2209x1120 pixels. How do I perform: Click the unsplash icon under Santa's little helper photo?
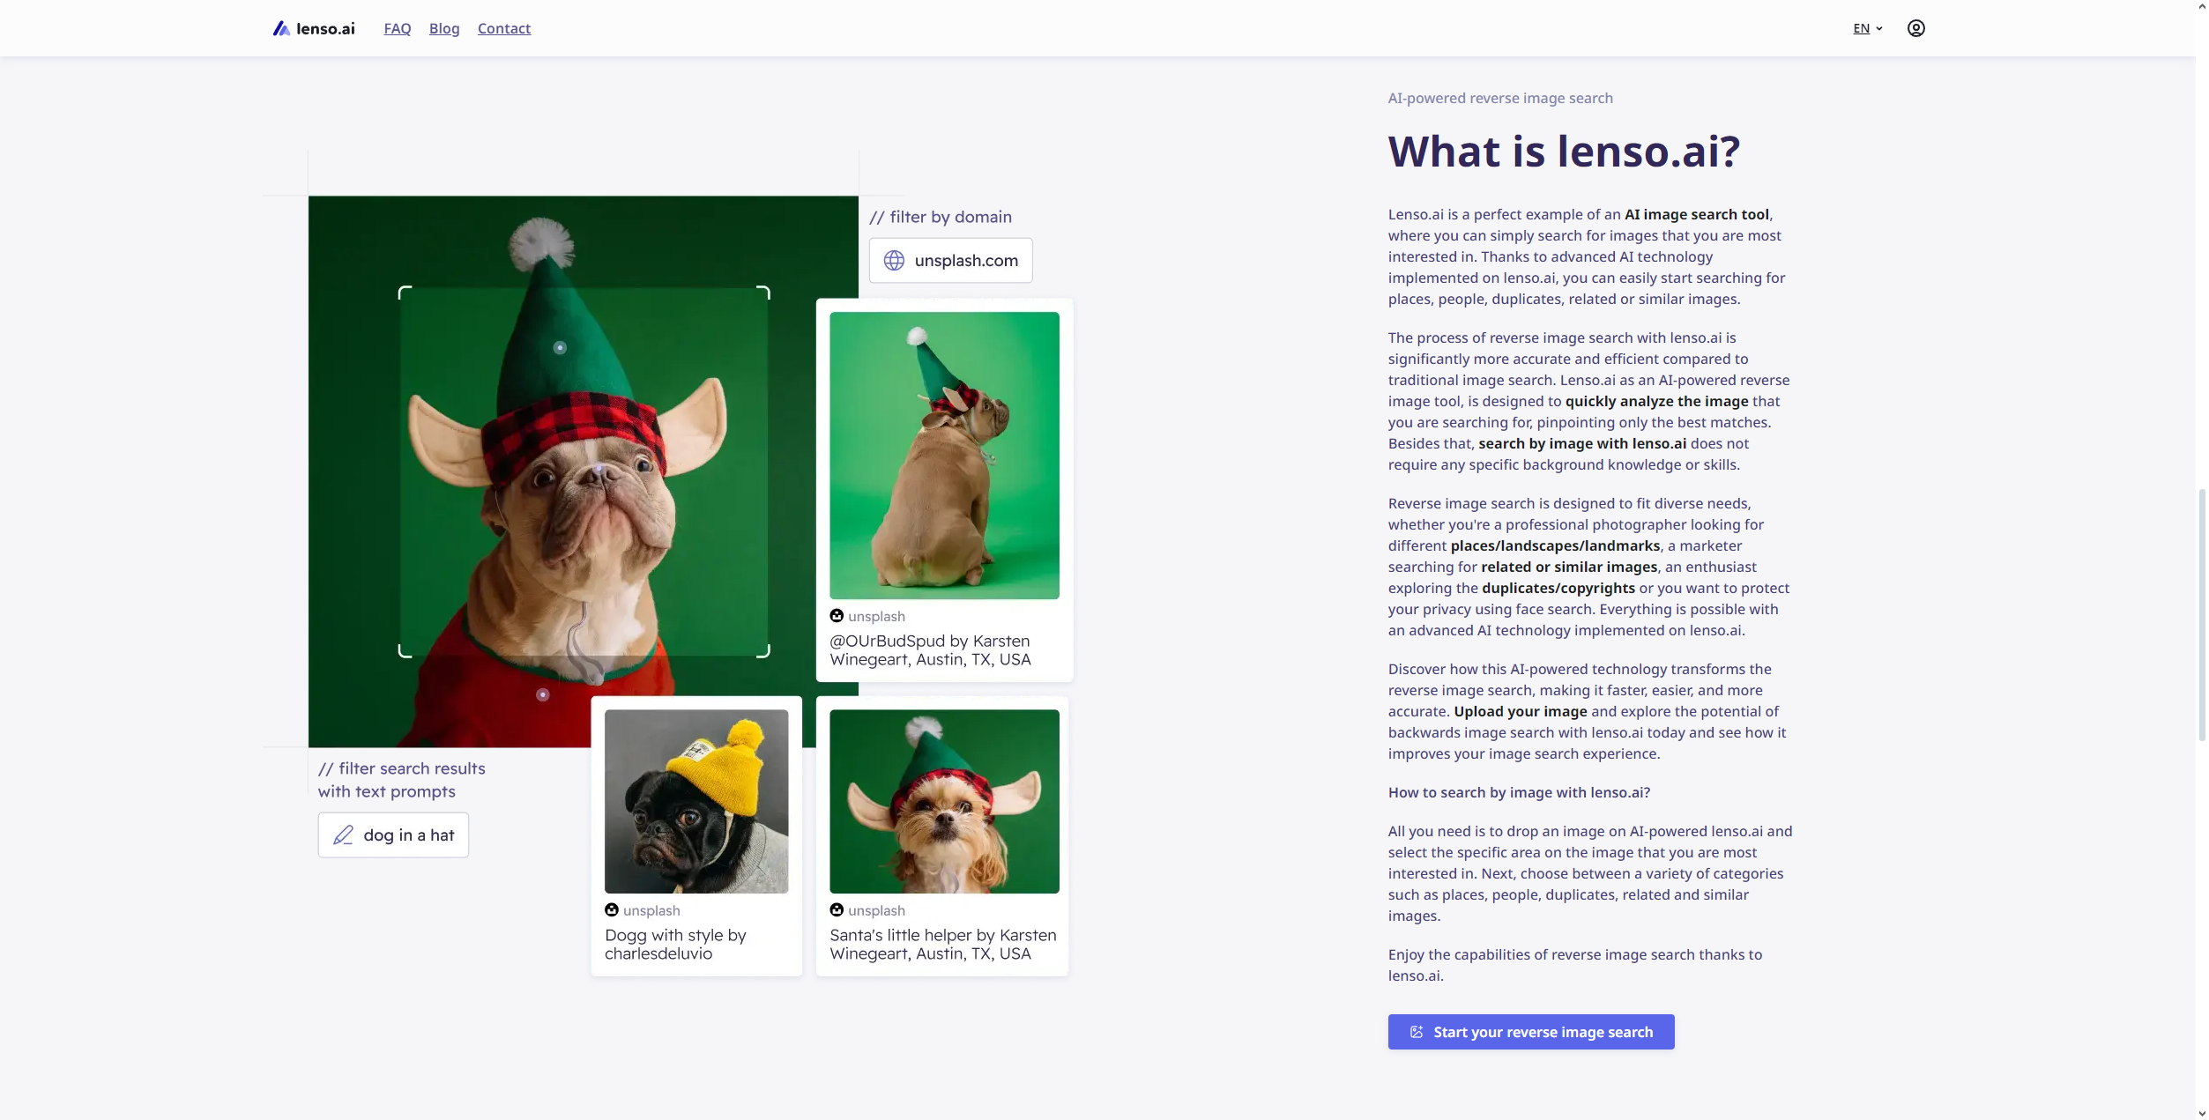click(x=837, y=910)
